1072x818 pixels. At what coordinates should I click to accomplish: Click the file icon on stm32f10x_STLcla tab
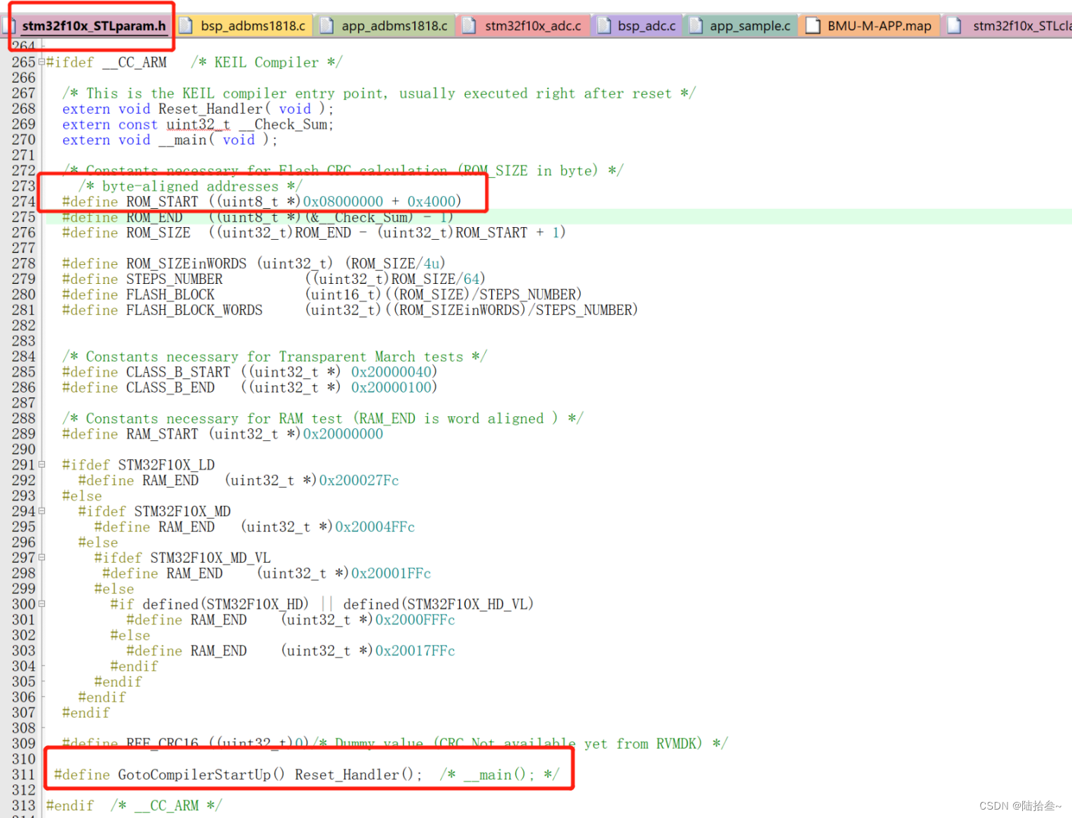click(954, 25)
